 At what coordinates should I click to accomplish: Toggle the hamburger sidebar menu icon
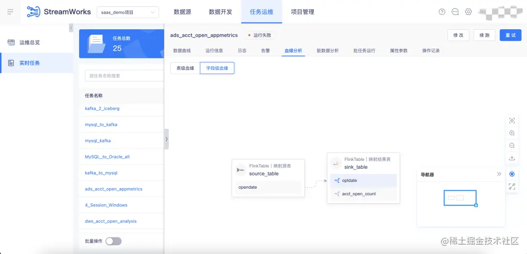click(x=10, y=12)
